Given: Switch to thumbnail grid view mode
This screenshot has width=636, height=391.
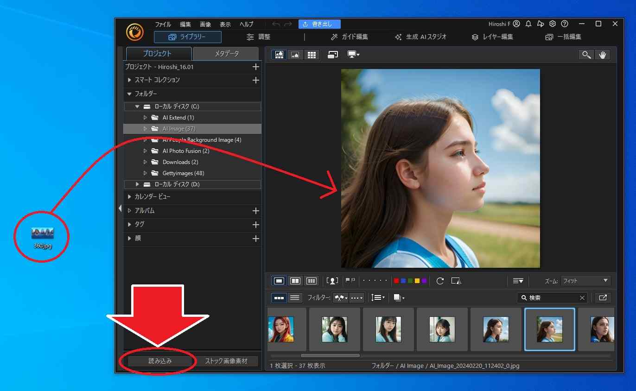Looking at the screenshot, I should tap(312, 55).
